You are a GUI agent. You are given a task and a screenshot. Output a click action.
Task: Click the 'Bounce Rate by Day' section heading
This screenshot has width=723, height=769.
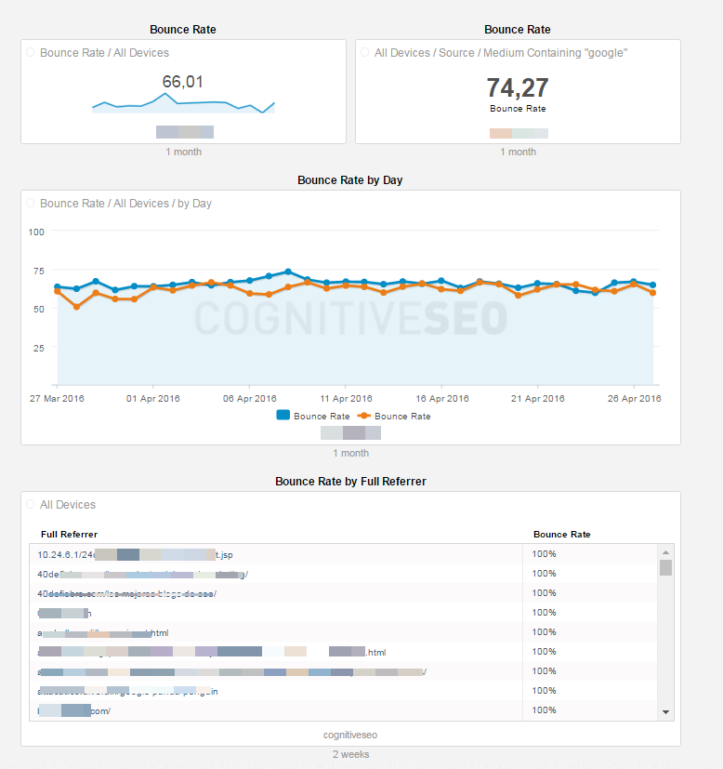click(x=350, y=180)
